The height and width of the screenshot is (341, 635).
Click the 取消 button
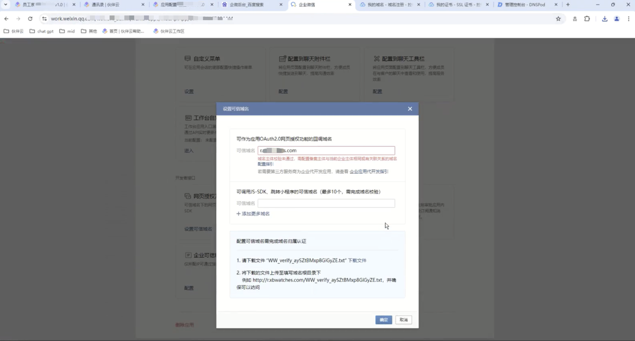tap(404, 320)
